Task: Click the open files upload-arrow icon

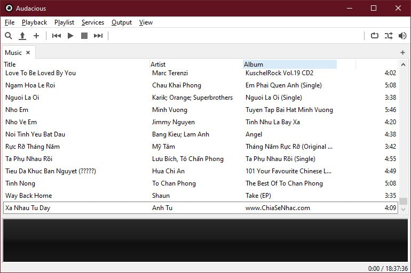Action: point(22,36)
